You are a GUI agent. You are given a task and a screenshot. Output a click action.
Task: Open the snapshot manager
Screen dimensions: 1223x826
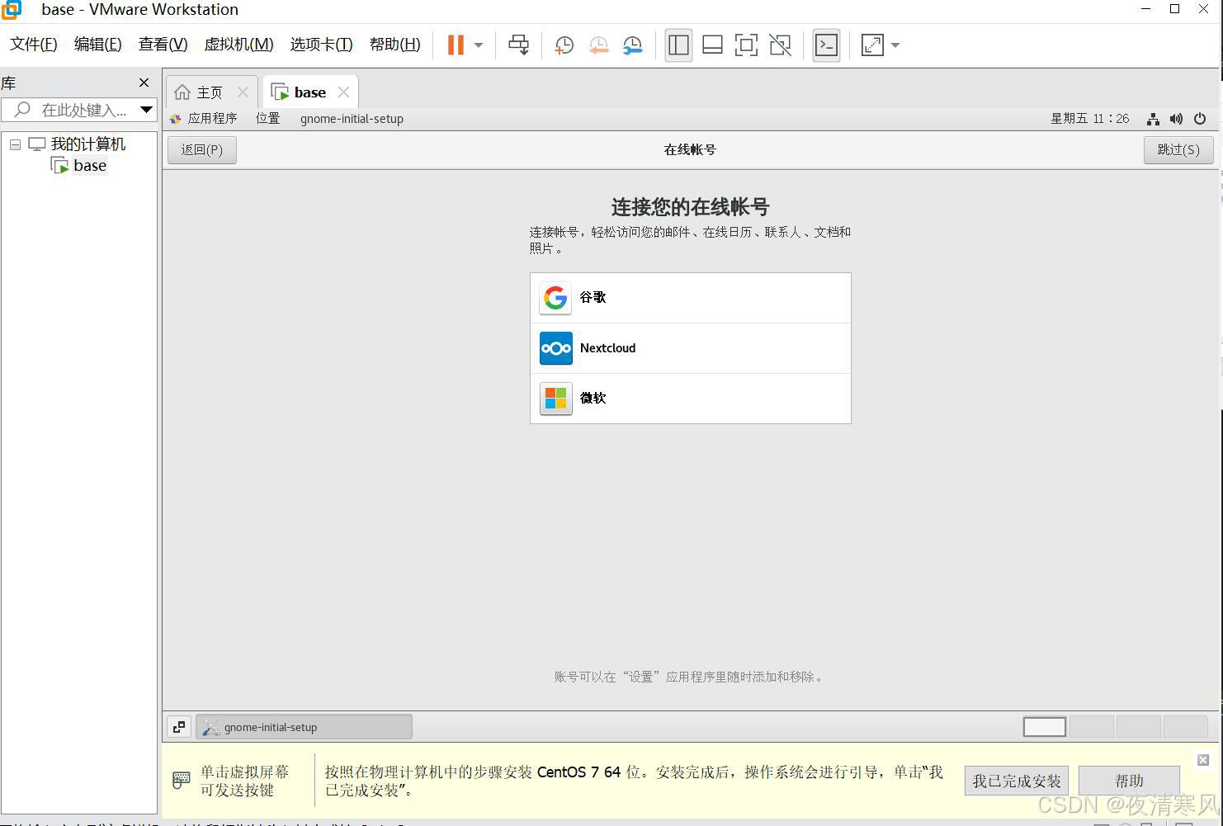[x=633, y=45]
